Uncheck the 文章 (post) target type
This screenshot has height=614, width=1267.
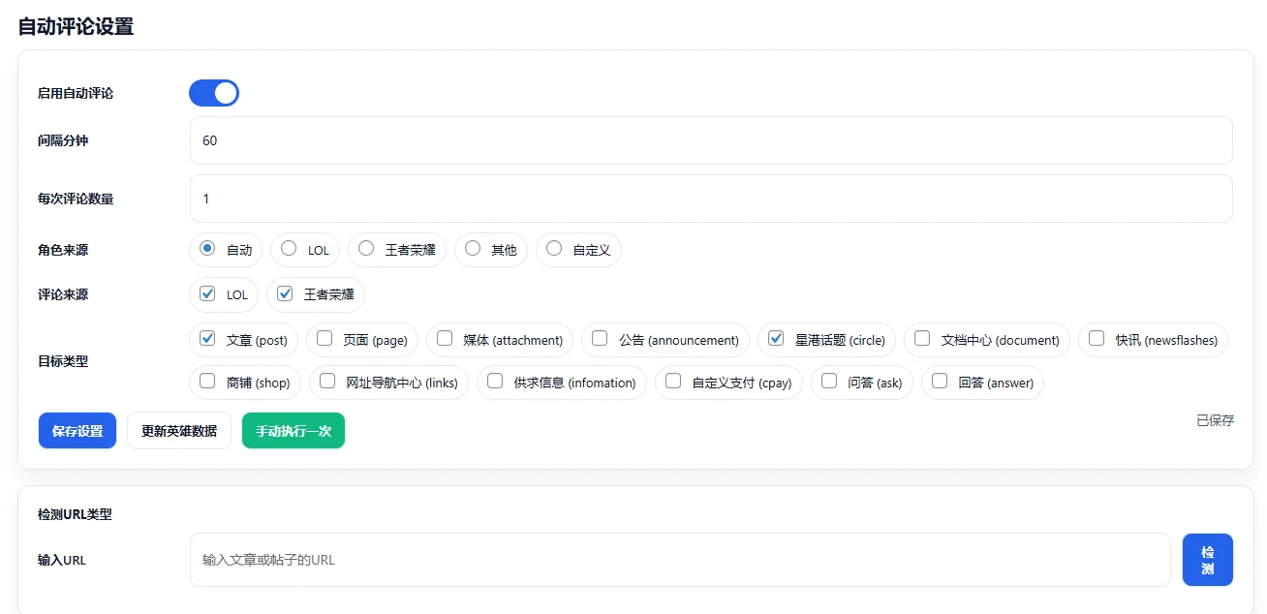207,339
